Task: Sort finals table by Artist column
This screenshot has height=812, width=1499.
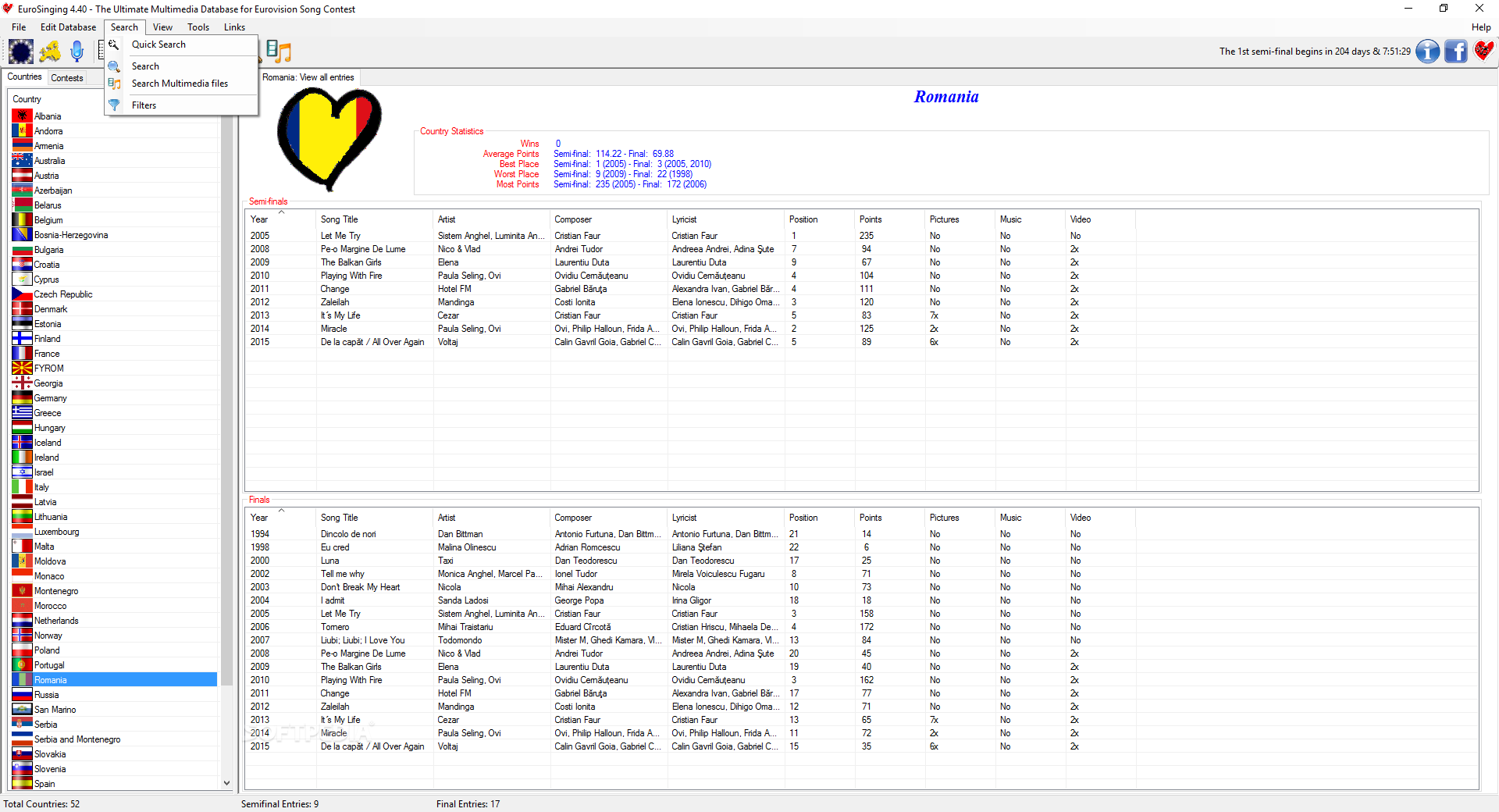Action: (492, 518)
